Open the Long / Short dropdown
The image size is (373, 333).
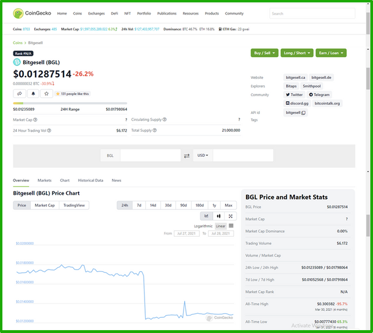[x=297, y=53]
